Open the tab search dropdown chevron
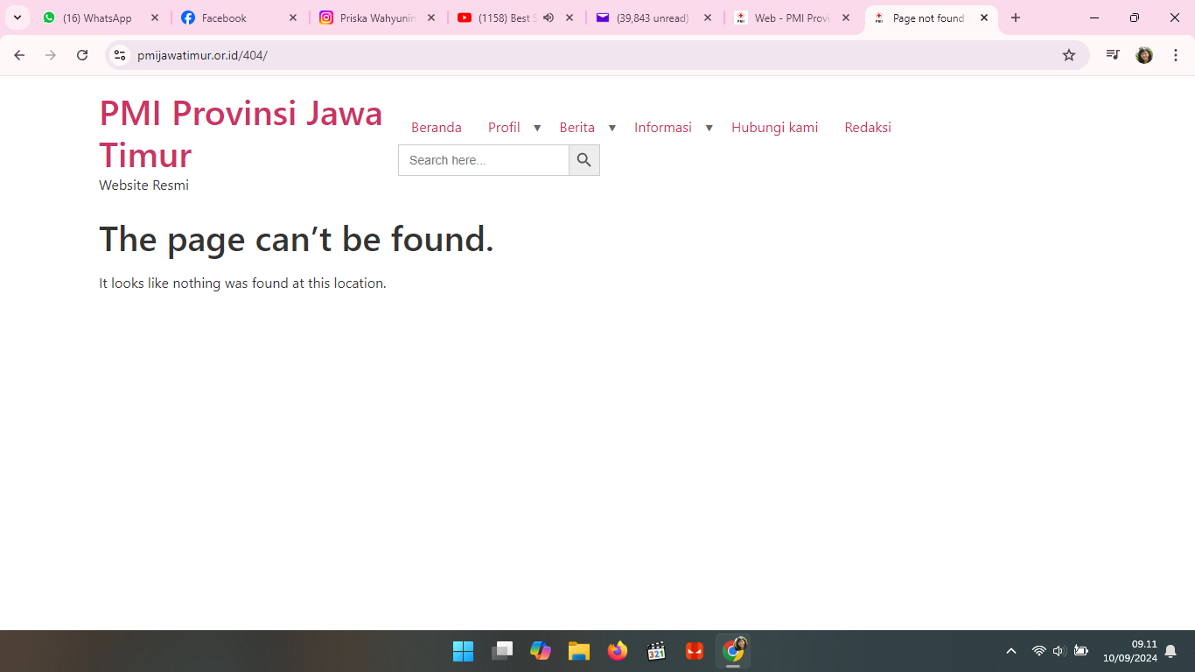 point(17,17)
